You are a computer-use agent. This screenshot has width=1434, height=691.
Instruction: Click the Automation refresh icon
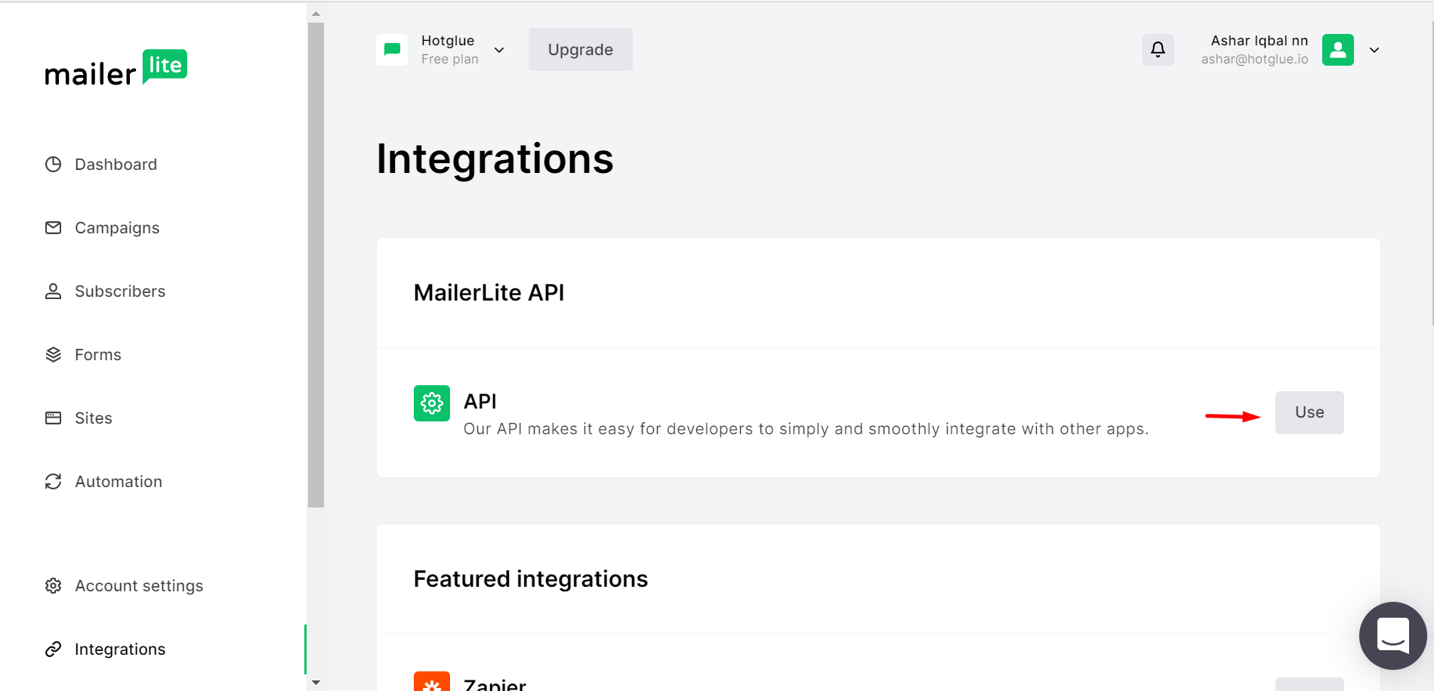coord(53,481)
